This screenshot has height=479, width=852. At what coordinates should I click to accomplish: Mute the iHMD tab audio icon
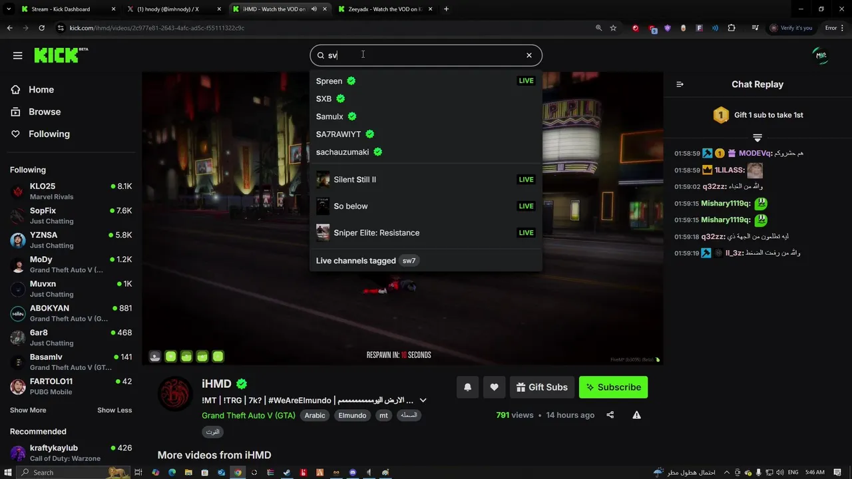314,9
